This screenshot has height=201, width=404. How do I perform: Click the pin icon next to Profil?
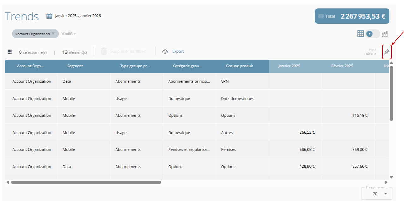(x=387, y=52)
